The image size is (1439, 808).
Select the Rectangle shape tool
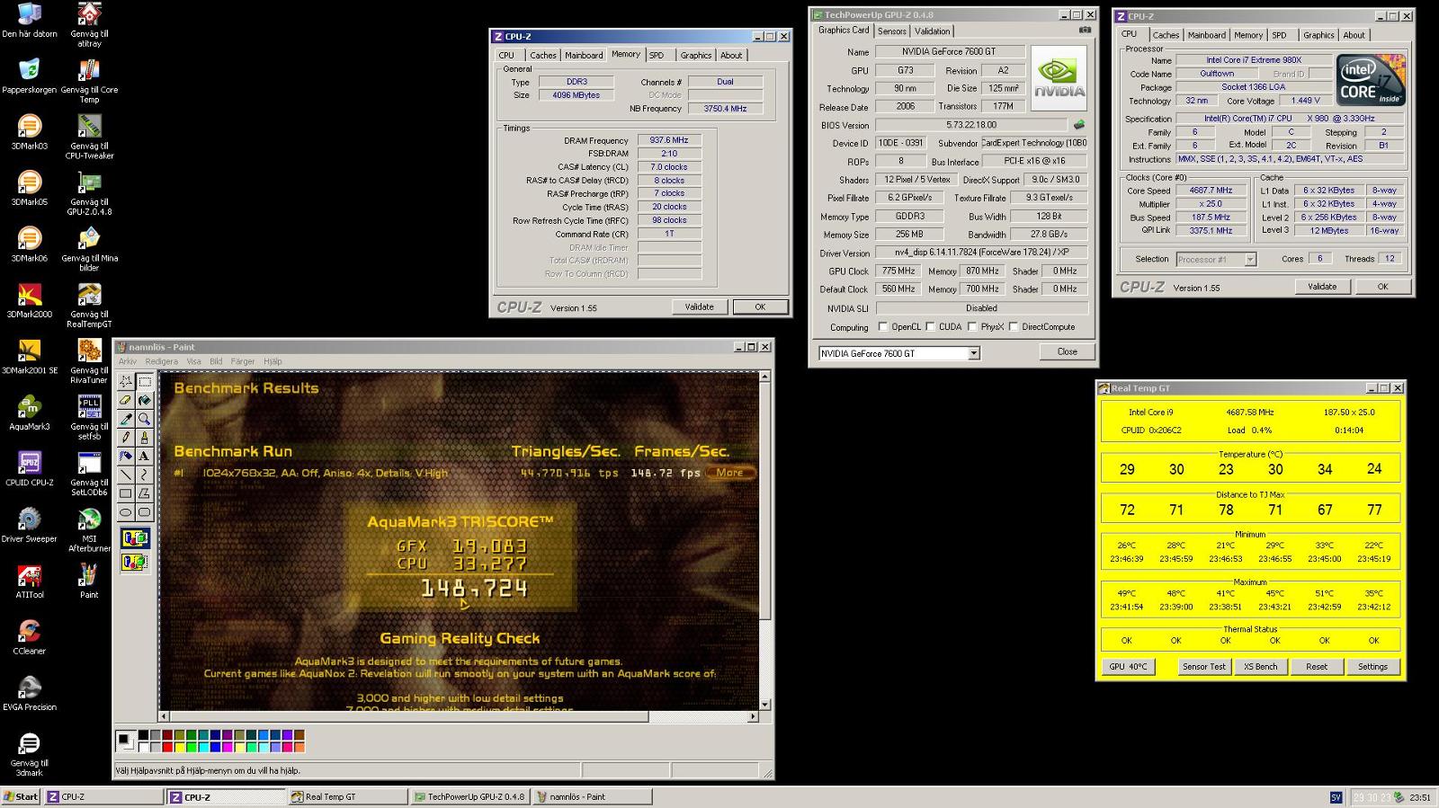126,493
